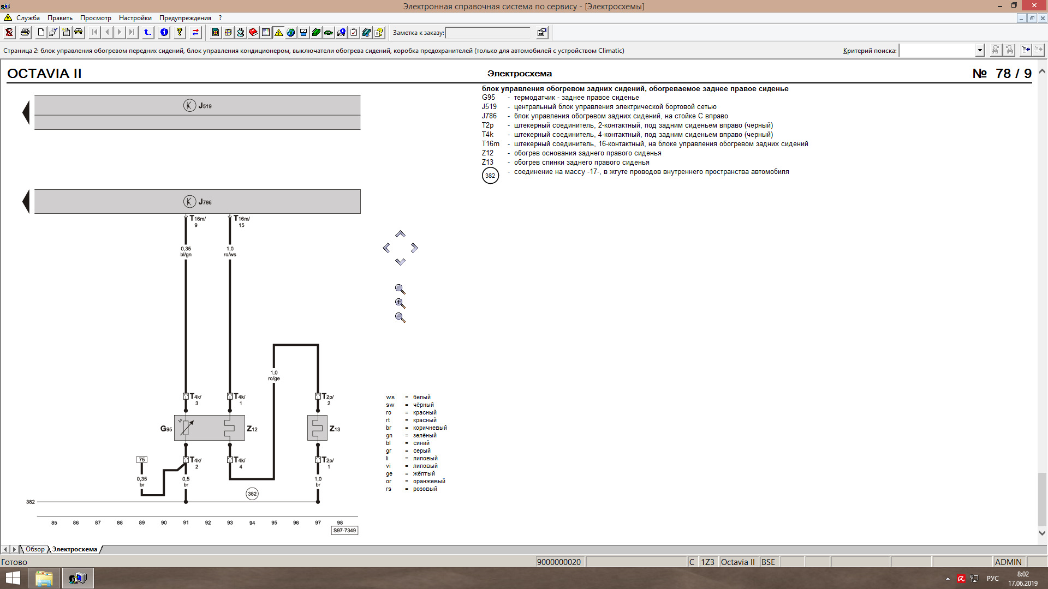Click the yellow car vehicle icon
This screenshot has width=1048, height=589.
pos(79,32)
